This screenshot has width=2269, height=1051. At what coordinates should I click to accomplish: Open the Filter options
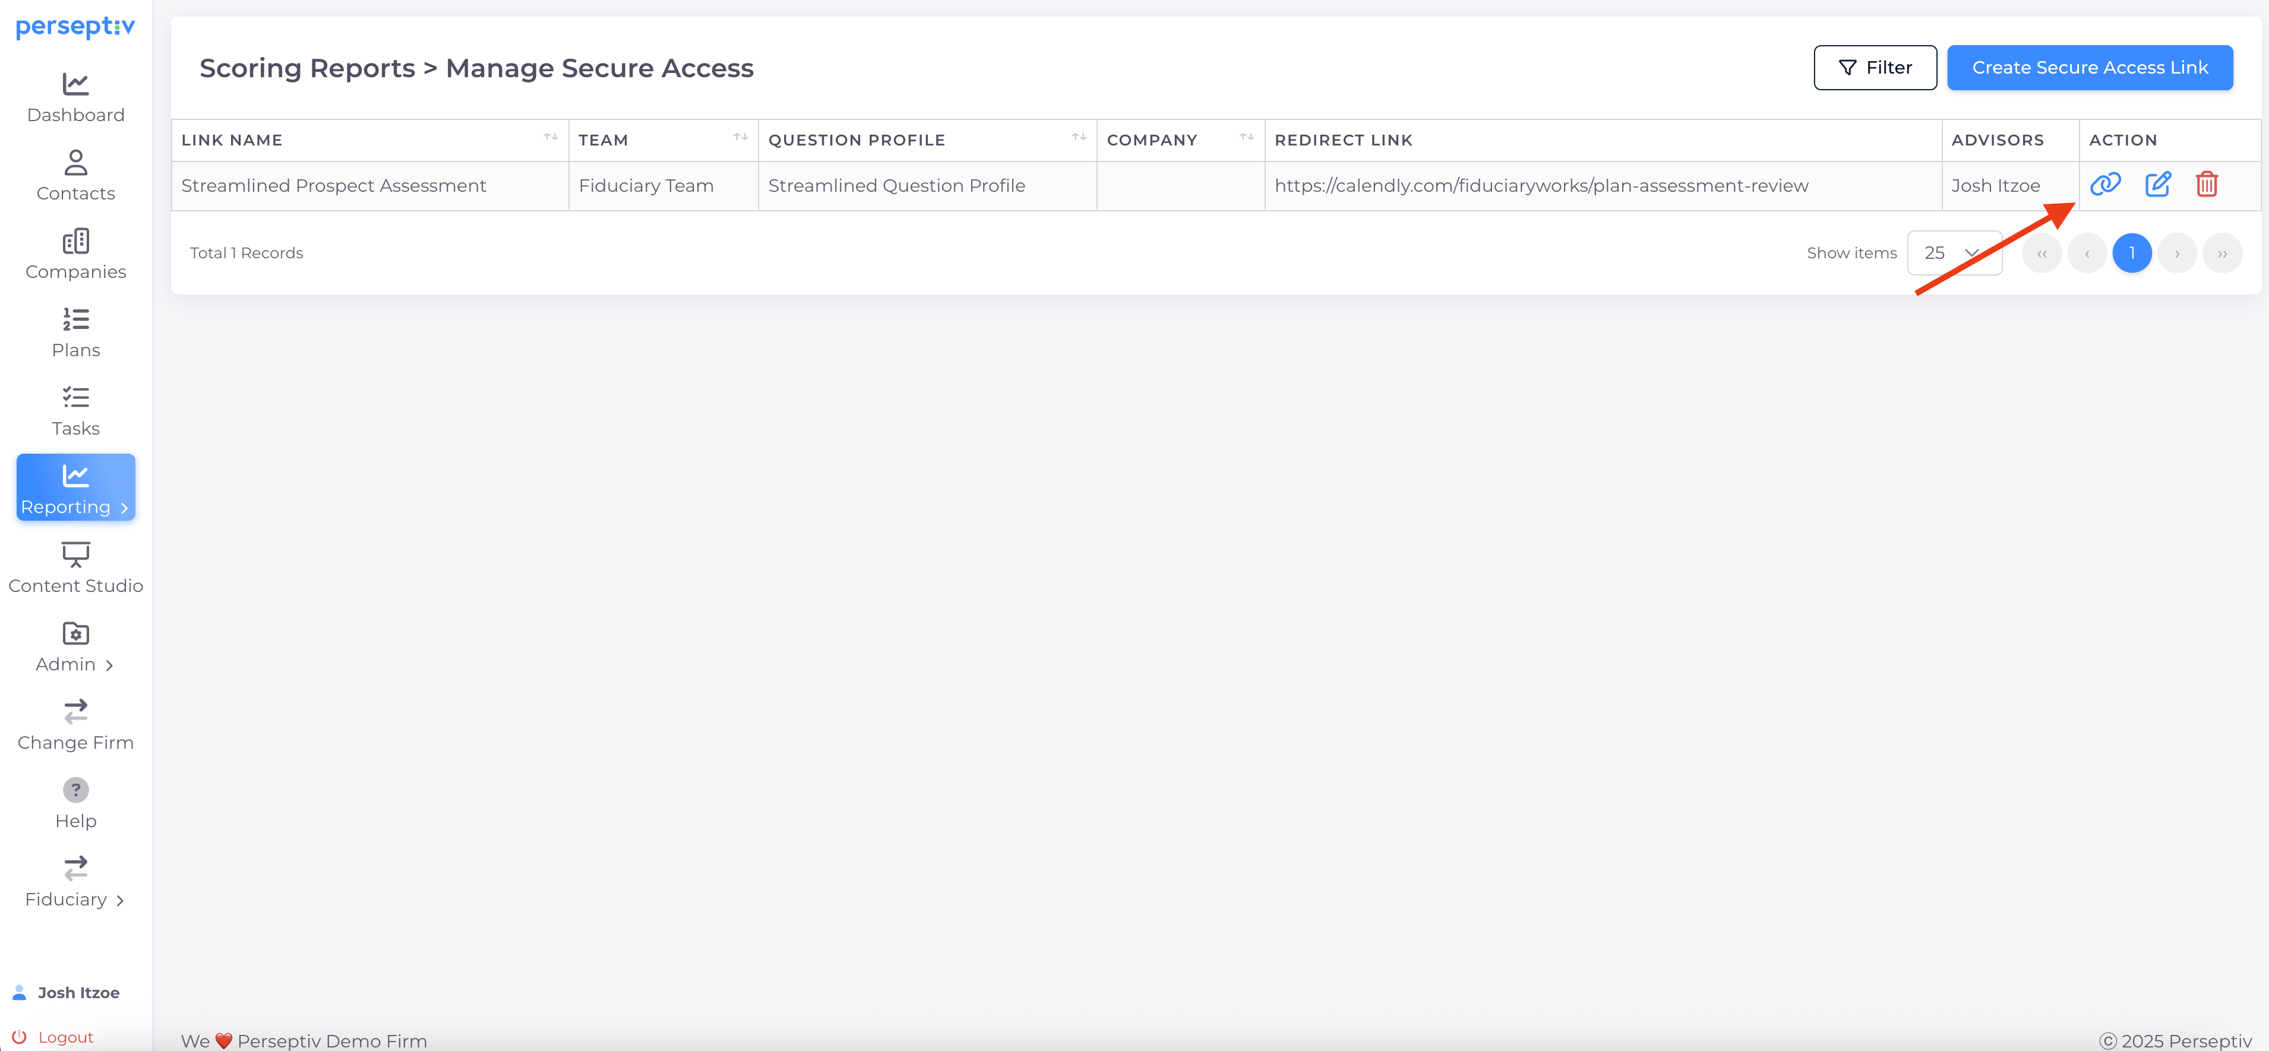[x=1875, y=68]
